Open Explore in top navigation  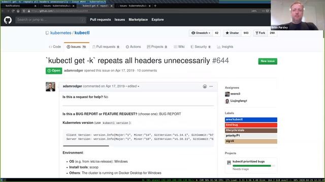pos(157,20)
